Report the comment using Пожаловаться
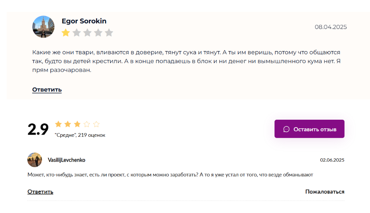 point(325,192)
